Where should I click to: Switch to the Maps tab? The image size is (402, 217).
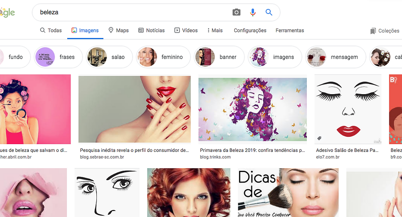[x=119, y=30]
